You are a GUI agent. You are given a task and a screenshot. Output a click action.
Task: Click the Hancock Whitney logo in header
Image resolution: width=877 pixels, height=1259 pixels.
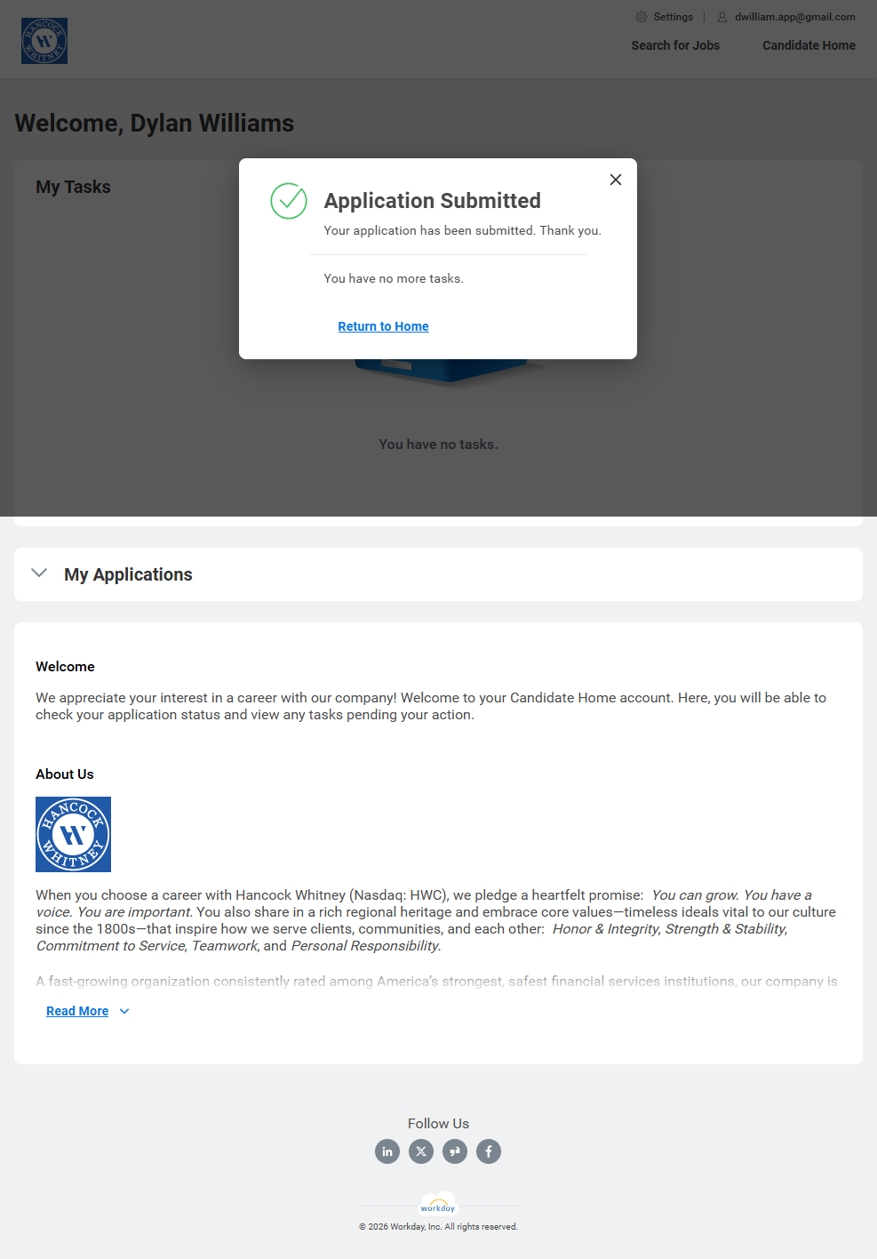[x=44, y=41]
